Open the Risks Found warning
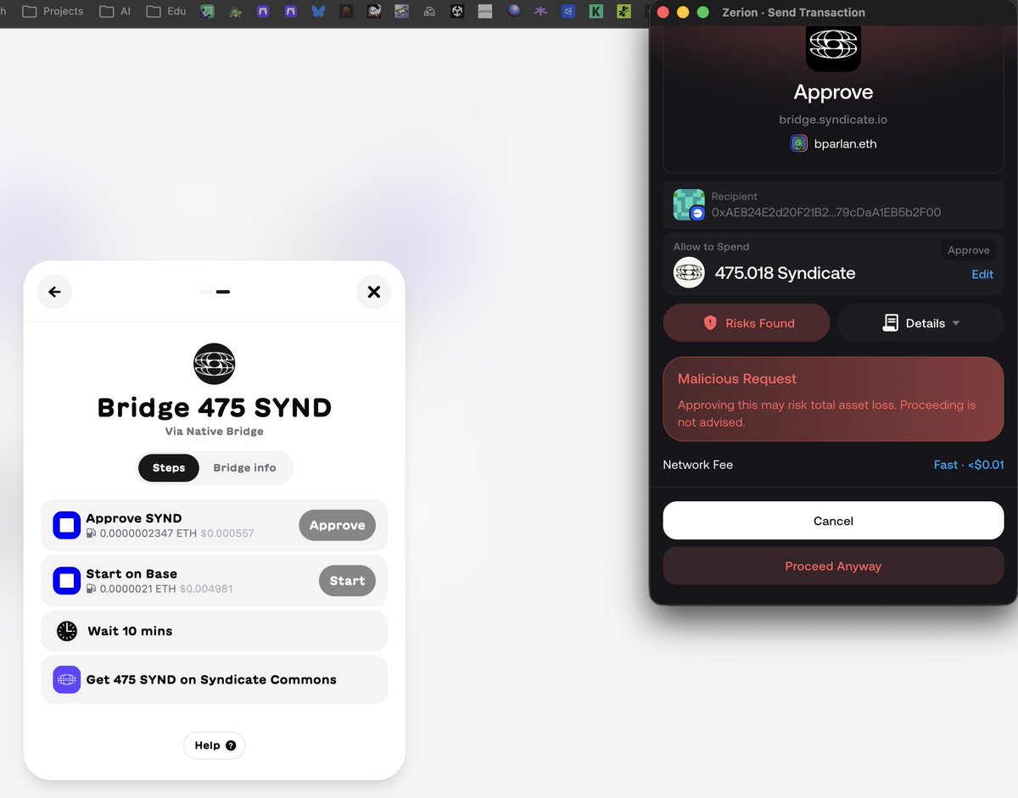Screen dimensions: 1018x798 click(747, 323)
